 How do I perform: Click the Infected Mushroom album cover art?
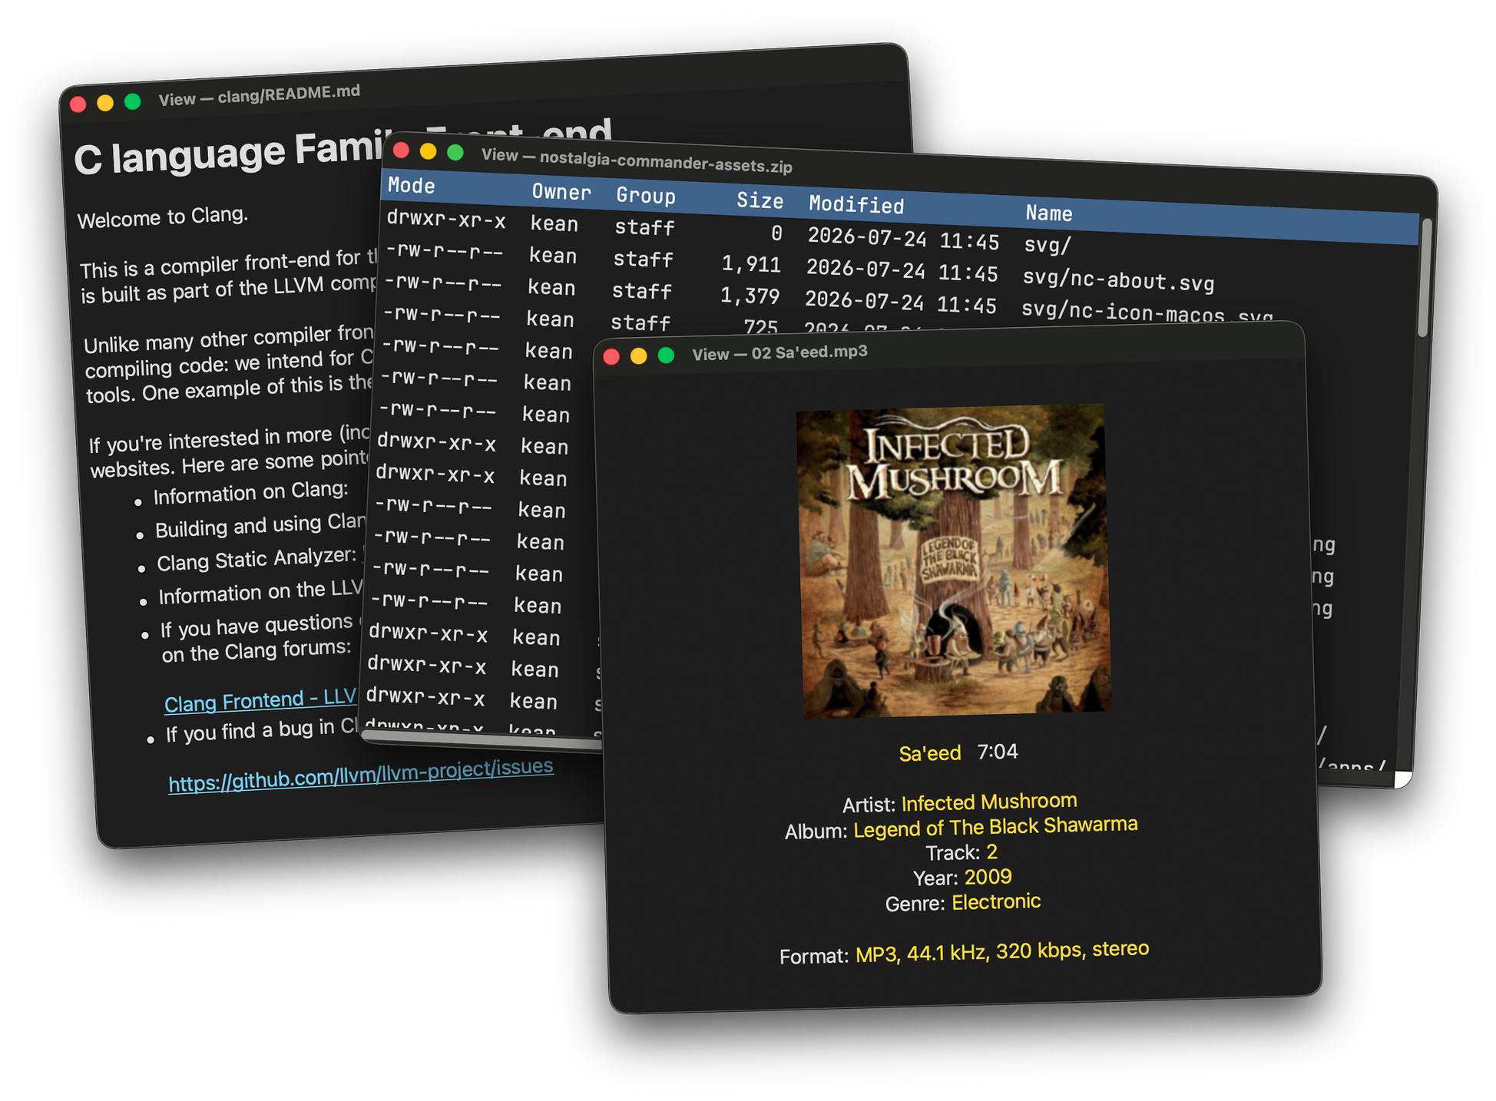pos(953,561)
